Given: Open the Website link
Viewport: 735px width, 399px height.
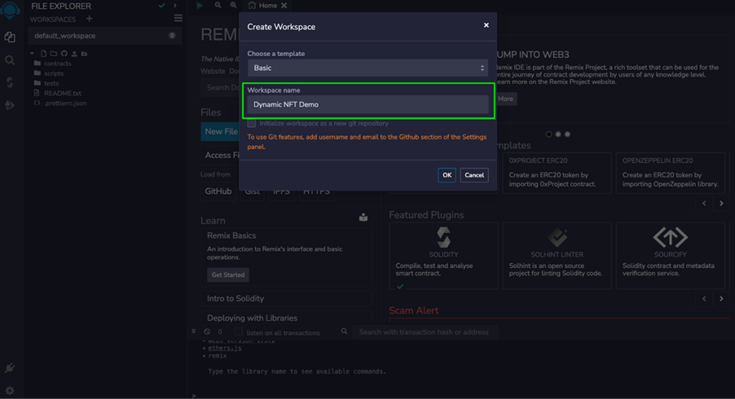Looking at the screenshot, I should (x=213, y=71).
